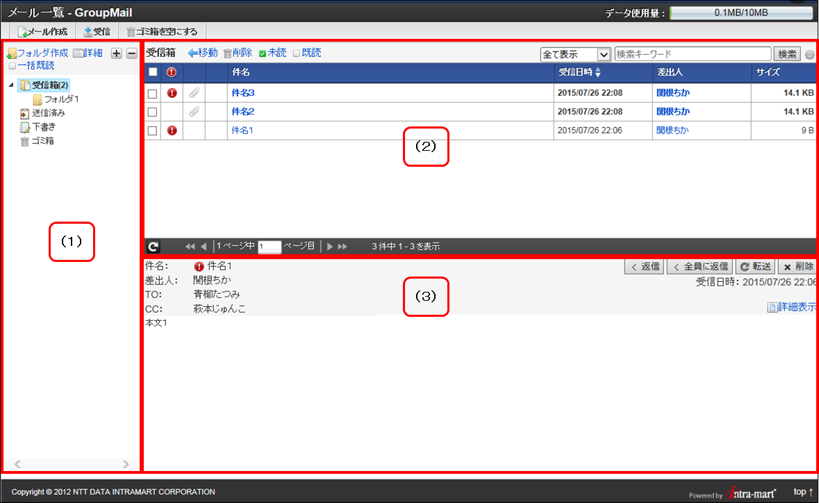This screenshot has width=819, height=503.
Task: Open the ゴミ箱 trash folder
Action: pyautogui.click(x=37, y=141)
